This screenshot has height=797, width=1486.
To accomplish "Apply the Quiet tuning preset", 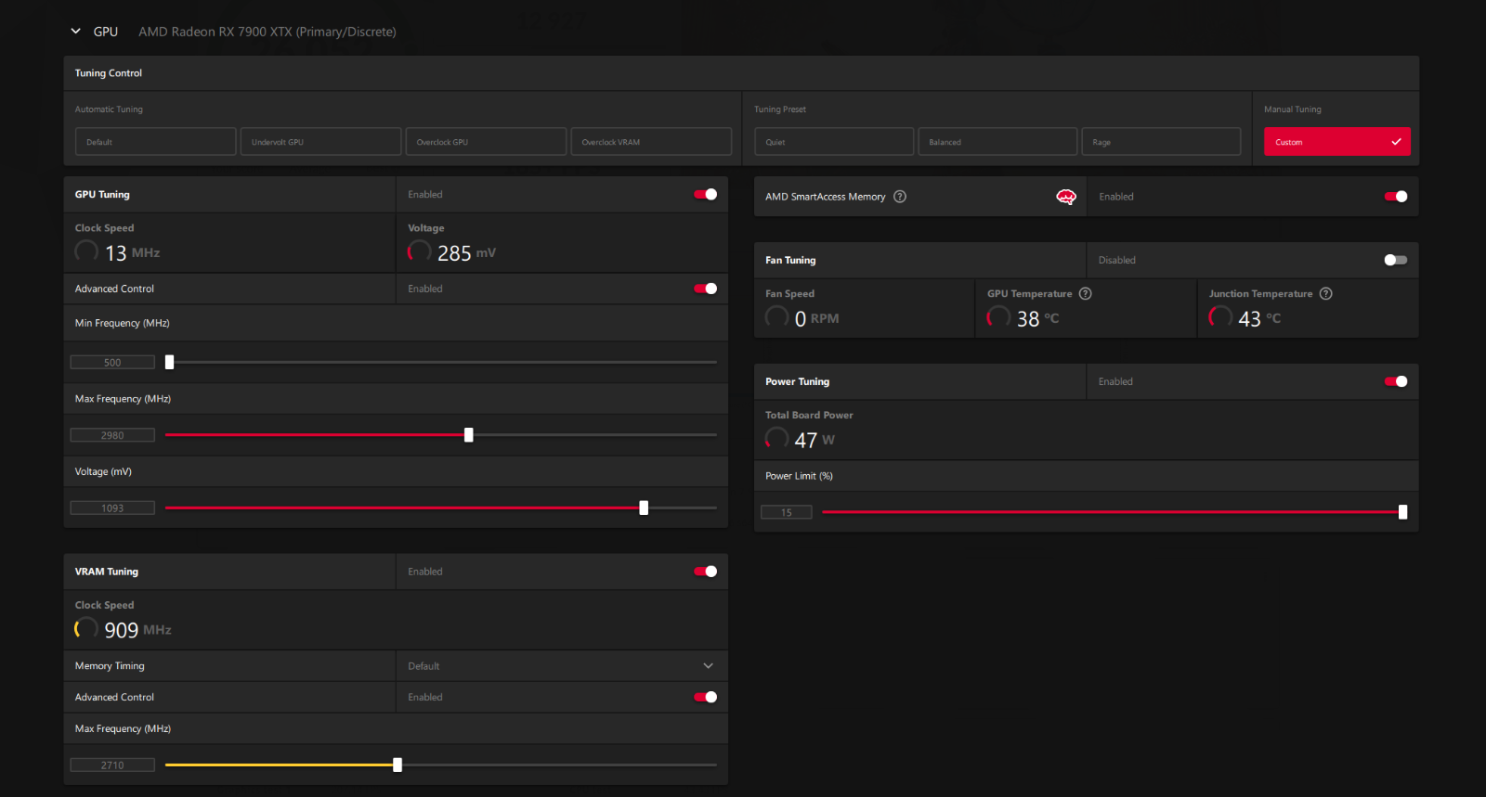I will tap(834, 142).
